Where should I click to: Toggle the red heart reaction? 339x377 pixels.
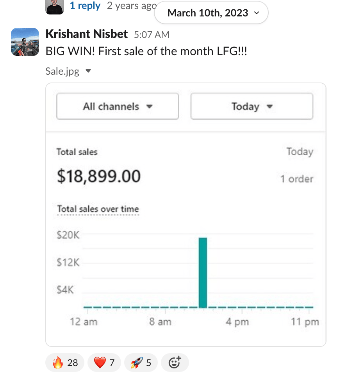[x=104, y=363]
